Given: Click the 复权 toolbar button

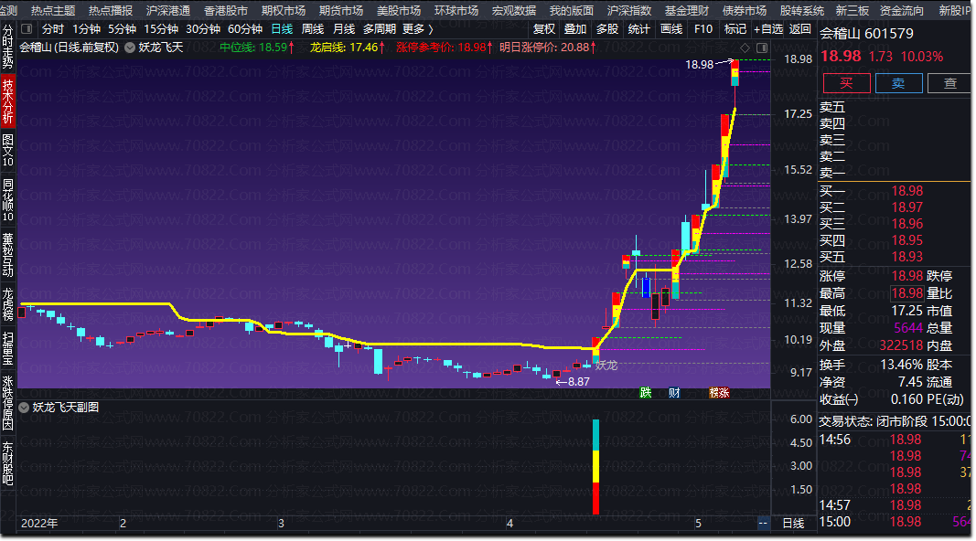Looking at the screenshot, I should click(544, 29).
